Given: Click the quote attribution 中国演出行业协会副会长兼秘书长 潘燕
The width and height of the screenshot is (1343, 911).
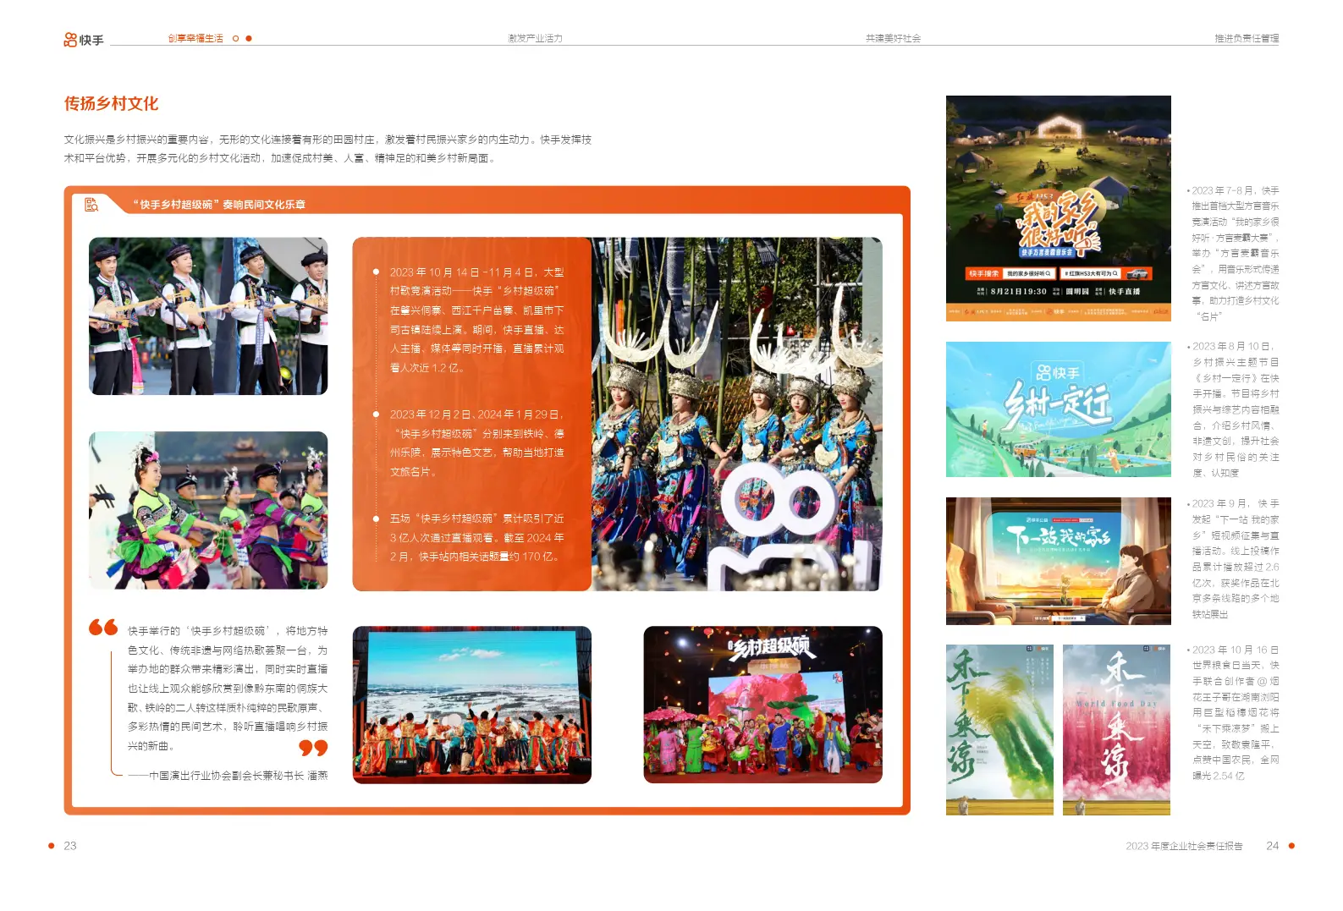Looking at the screenshot, I should pos(228,776).
